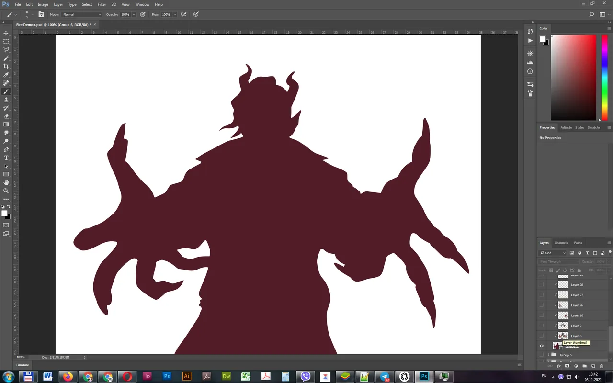This screenshot has width=613, height=383.
Task: Open the Timeline panel
Action: [23, 365]
